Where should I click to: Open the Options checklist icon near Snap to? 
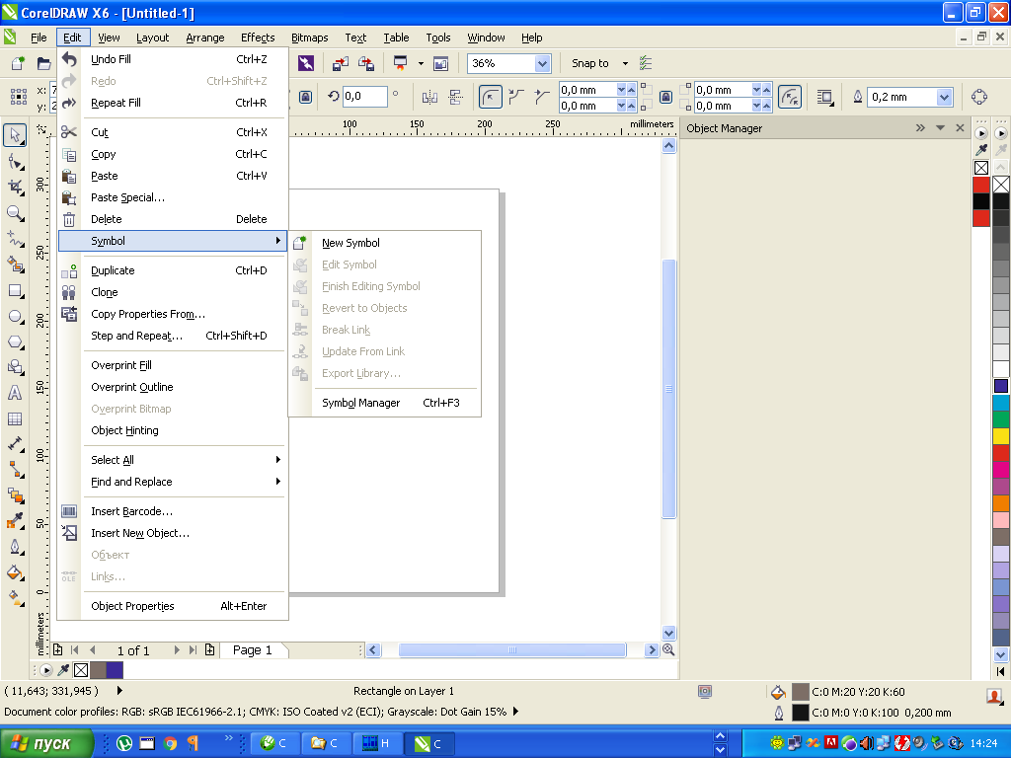tap(646, 63)
